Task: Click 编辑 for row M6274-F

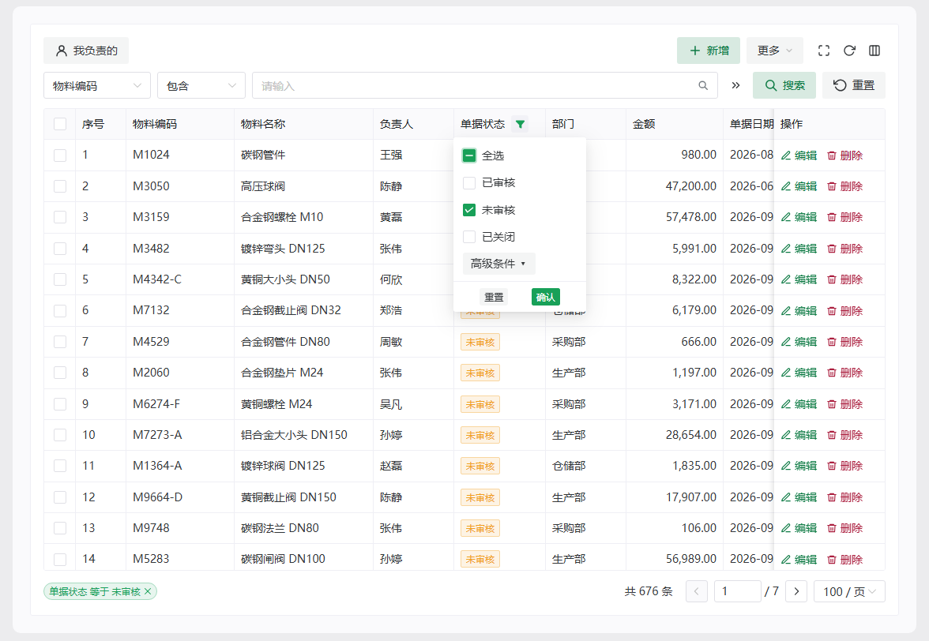Action: [799, 404]
